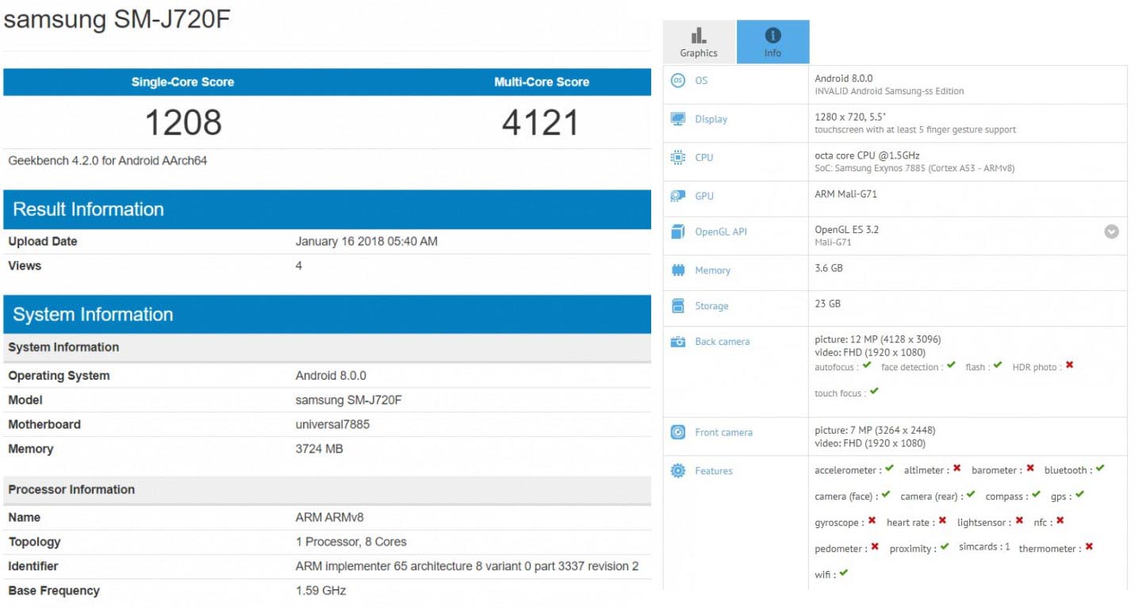The image size is (1135, 609).
Task: Click the Memory icon
Action: tap(677, 270)
